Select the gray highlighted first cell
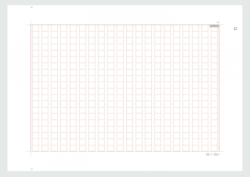Image resolution: width=250 pixels, height=177 pixels. pyautogui.click(x=214, y=26)
